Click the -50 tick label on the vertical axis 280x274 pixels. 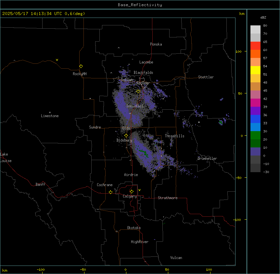click(238, 178)
